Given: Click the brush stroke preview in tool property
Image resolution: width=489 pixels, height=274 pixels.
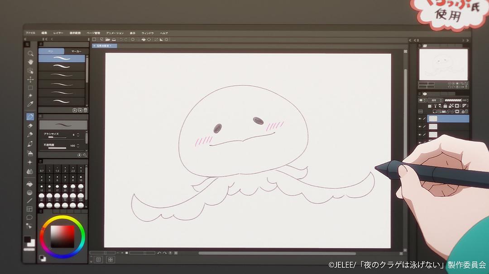Looking at the screenshot, I should pyautogui.click(x=63, y=125).
